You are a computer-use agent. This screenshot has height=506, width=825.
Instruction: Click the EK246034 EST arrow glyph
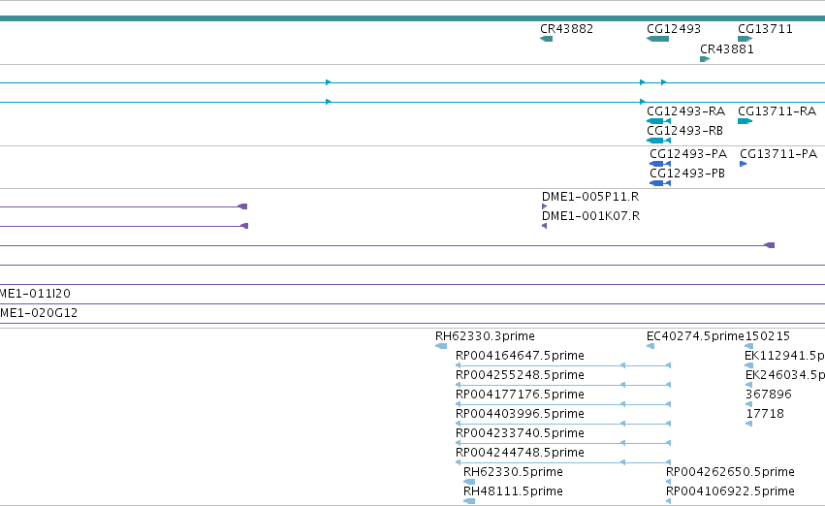coord(748,385)
